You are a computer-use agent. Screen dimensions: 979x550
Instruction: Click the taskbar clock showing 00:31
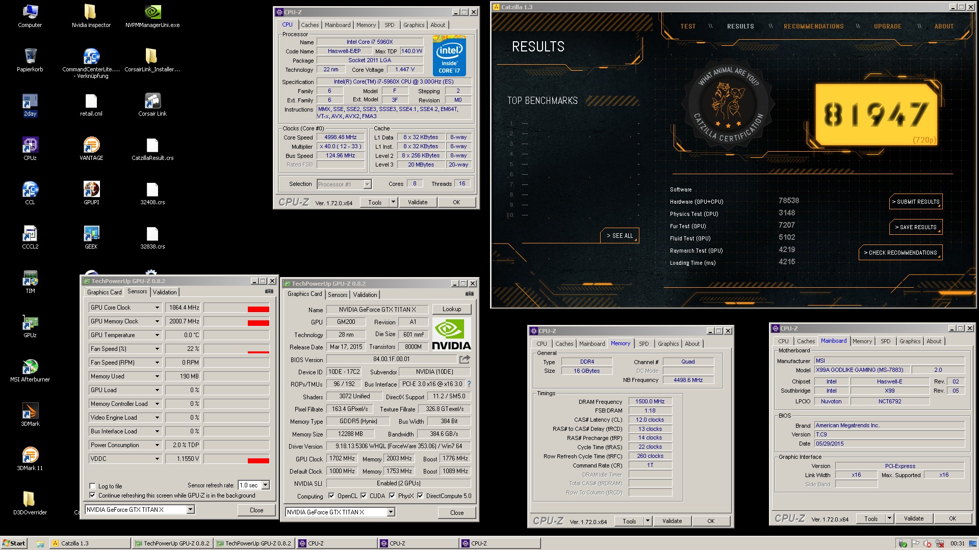pos(958,543)
